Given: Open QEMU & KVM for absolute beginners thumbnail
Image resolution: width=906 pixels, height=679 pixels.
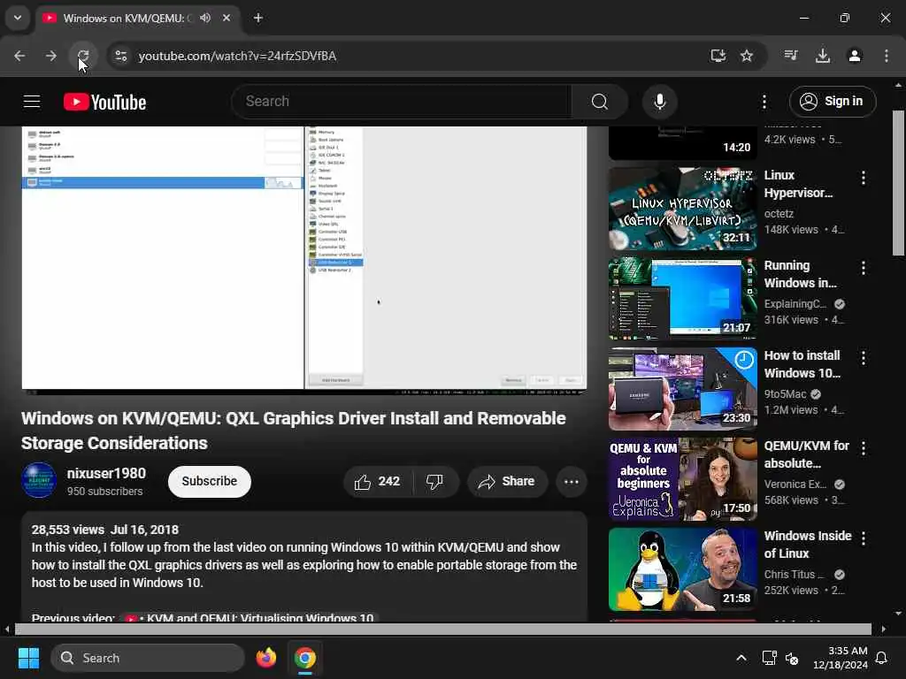Looking at the screenshot, I should pos(682,479).
